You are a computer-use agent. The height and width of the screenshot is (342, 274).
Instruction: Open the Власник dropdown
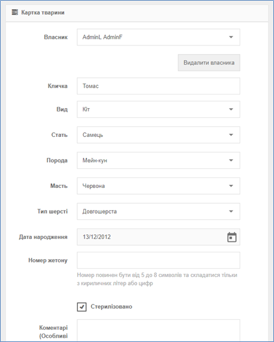[158, 37]
